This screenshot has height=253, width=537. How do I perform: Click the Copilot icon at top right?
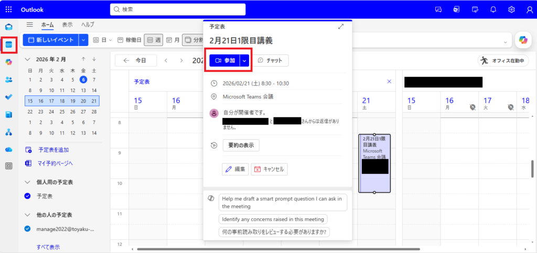522,40
